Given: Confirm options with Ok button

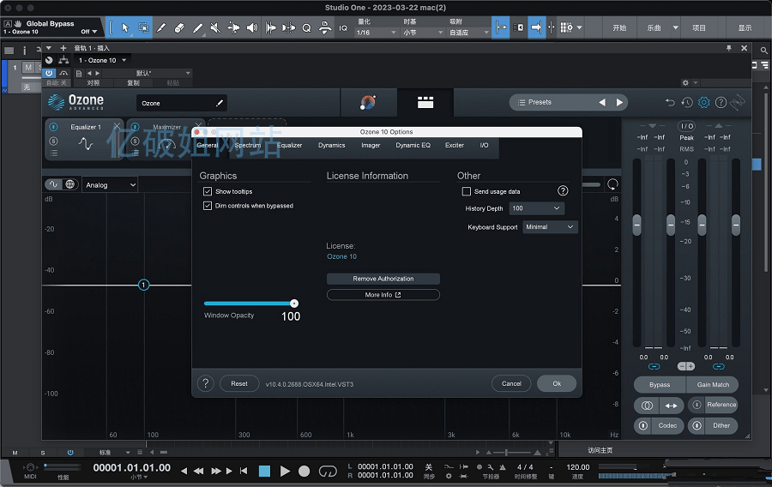Looking at the screenshot, I should 557,384.
